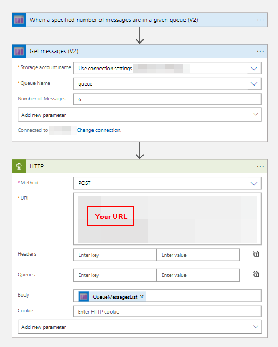The image size is (278, 347).
Task: Click the Body label
Action: point(23,295)
